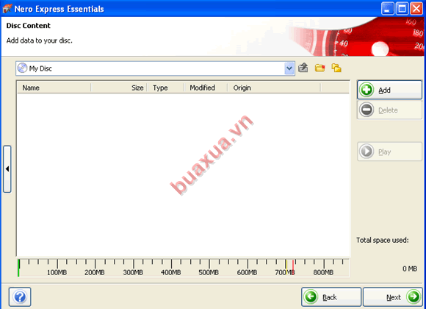Viewport: 426px width, 309px height.
Task: Expand the left side panel arrow
Action: [x=7, y=169]
